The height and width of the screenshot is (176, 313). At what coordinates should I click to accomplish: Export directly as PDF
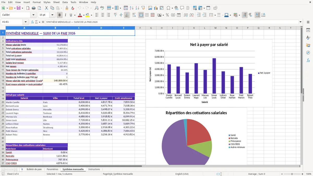[28, 8]
